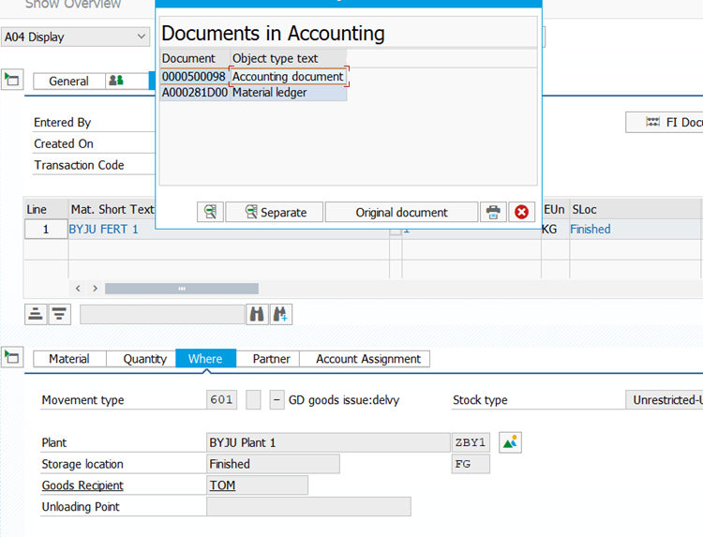Click the Original document button
This screenshot has width=703, height=537.
click(401, 212)
